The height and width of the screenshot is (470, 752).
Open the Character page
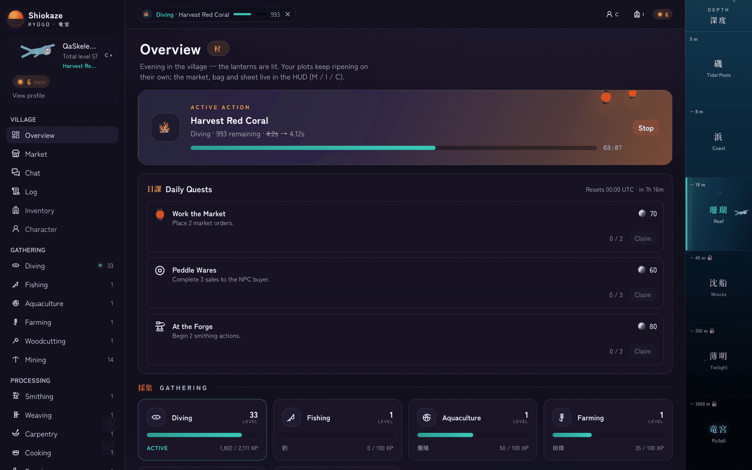pos(62,229)
